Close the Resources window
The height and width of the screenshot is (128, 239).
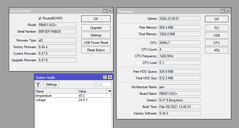pos(228,11)
